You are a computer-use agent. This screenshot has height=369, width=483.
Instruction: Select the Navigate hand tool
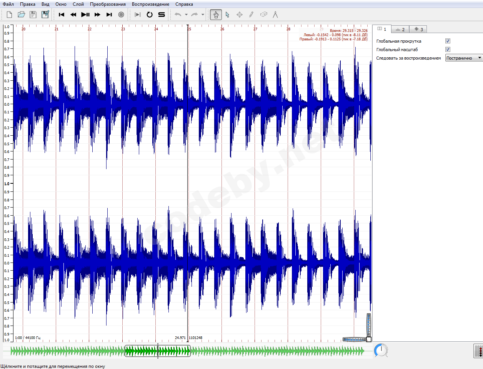(216, 15)
